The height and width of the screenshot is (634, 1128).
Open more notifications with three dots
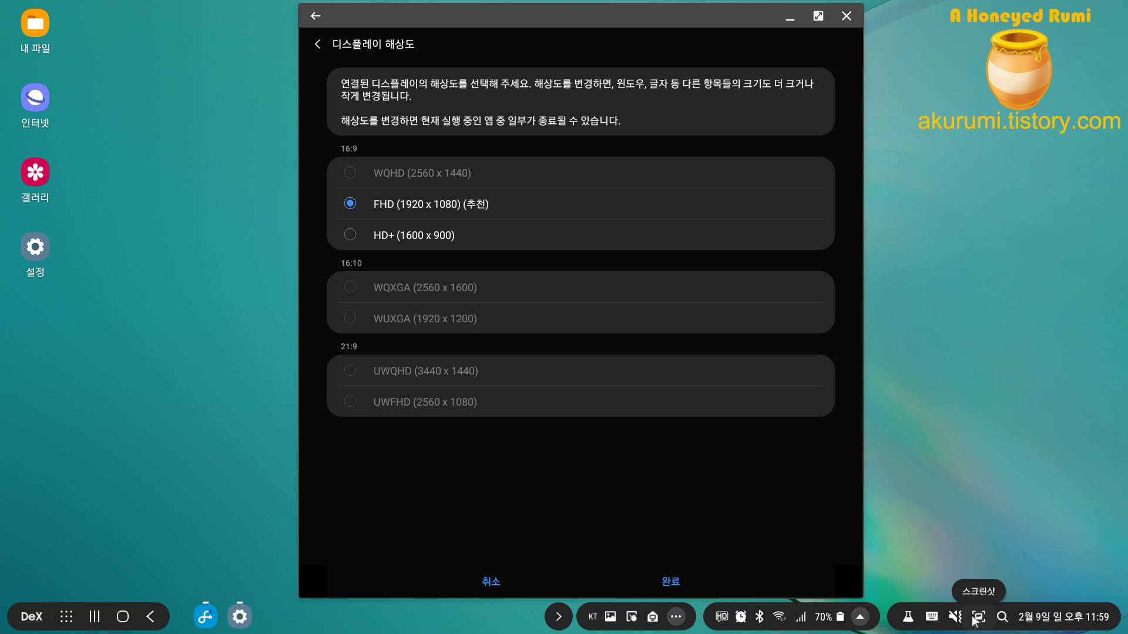pyautogui.click(x=676, y=616)
